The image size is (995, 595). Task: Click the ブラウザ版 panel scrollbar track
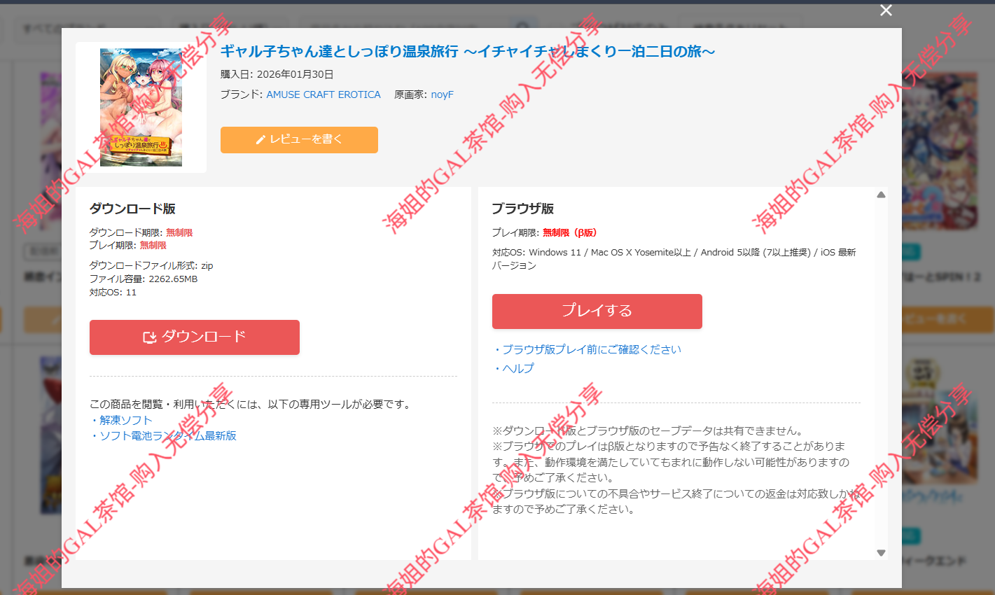(x=881, y=371)
